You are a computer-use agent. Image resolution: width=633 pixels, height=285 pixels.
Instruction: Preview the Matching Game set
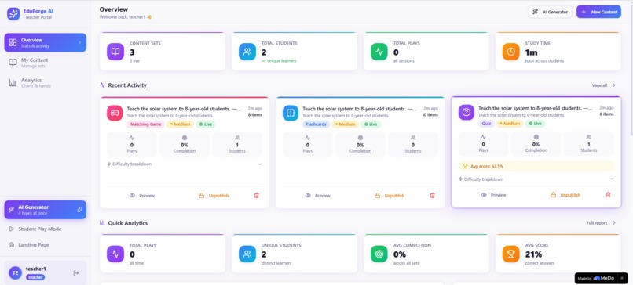tap(142, 196)
